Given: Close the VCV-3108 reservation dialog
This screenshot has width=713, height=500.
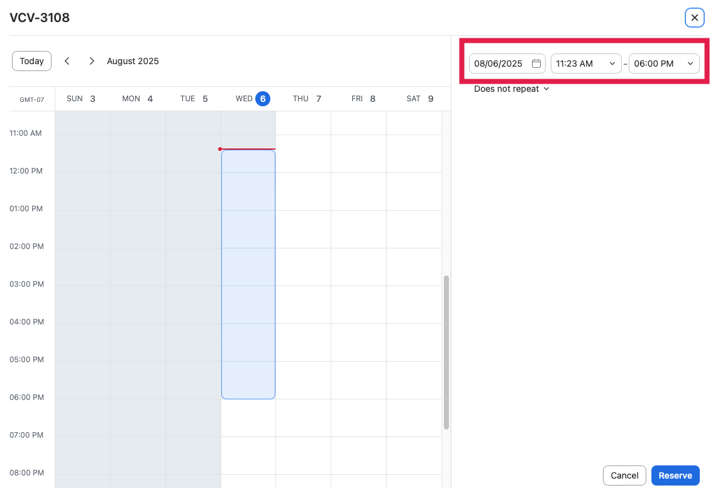Looking at the screenshot, I should 694,18.
